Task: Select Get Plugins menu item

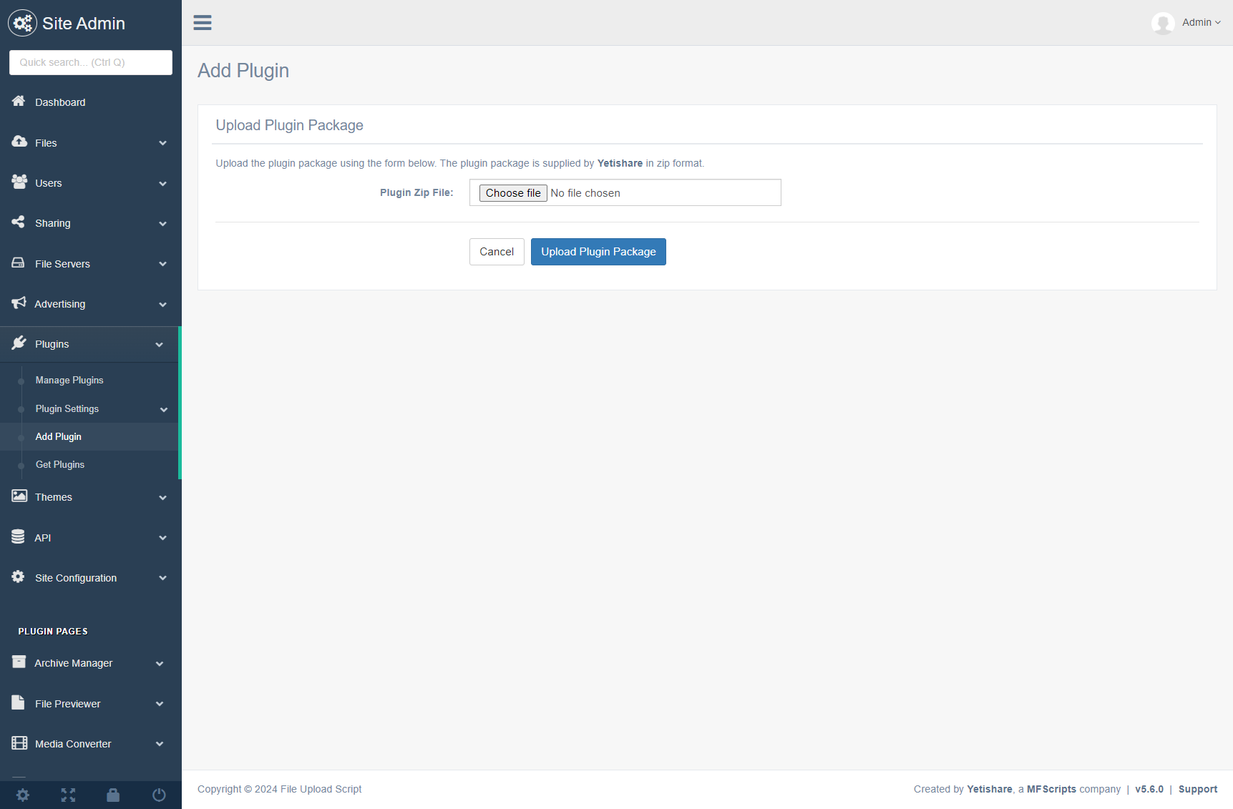Action: [60, 465]
